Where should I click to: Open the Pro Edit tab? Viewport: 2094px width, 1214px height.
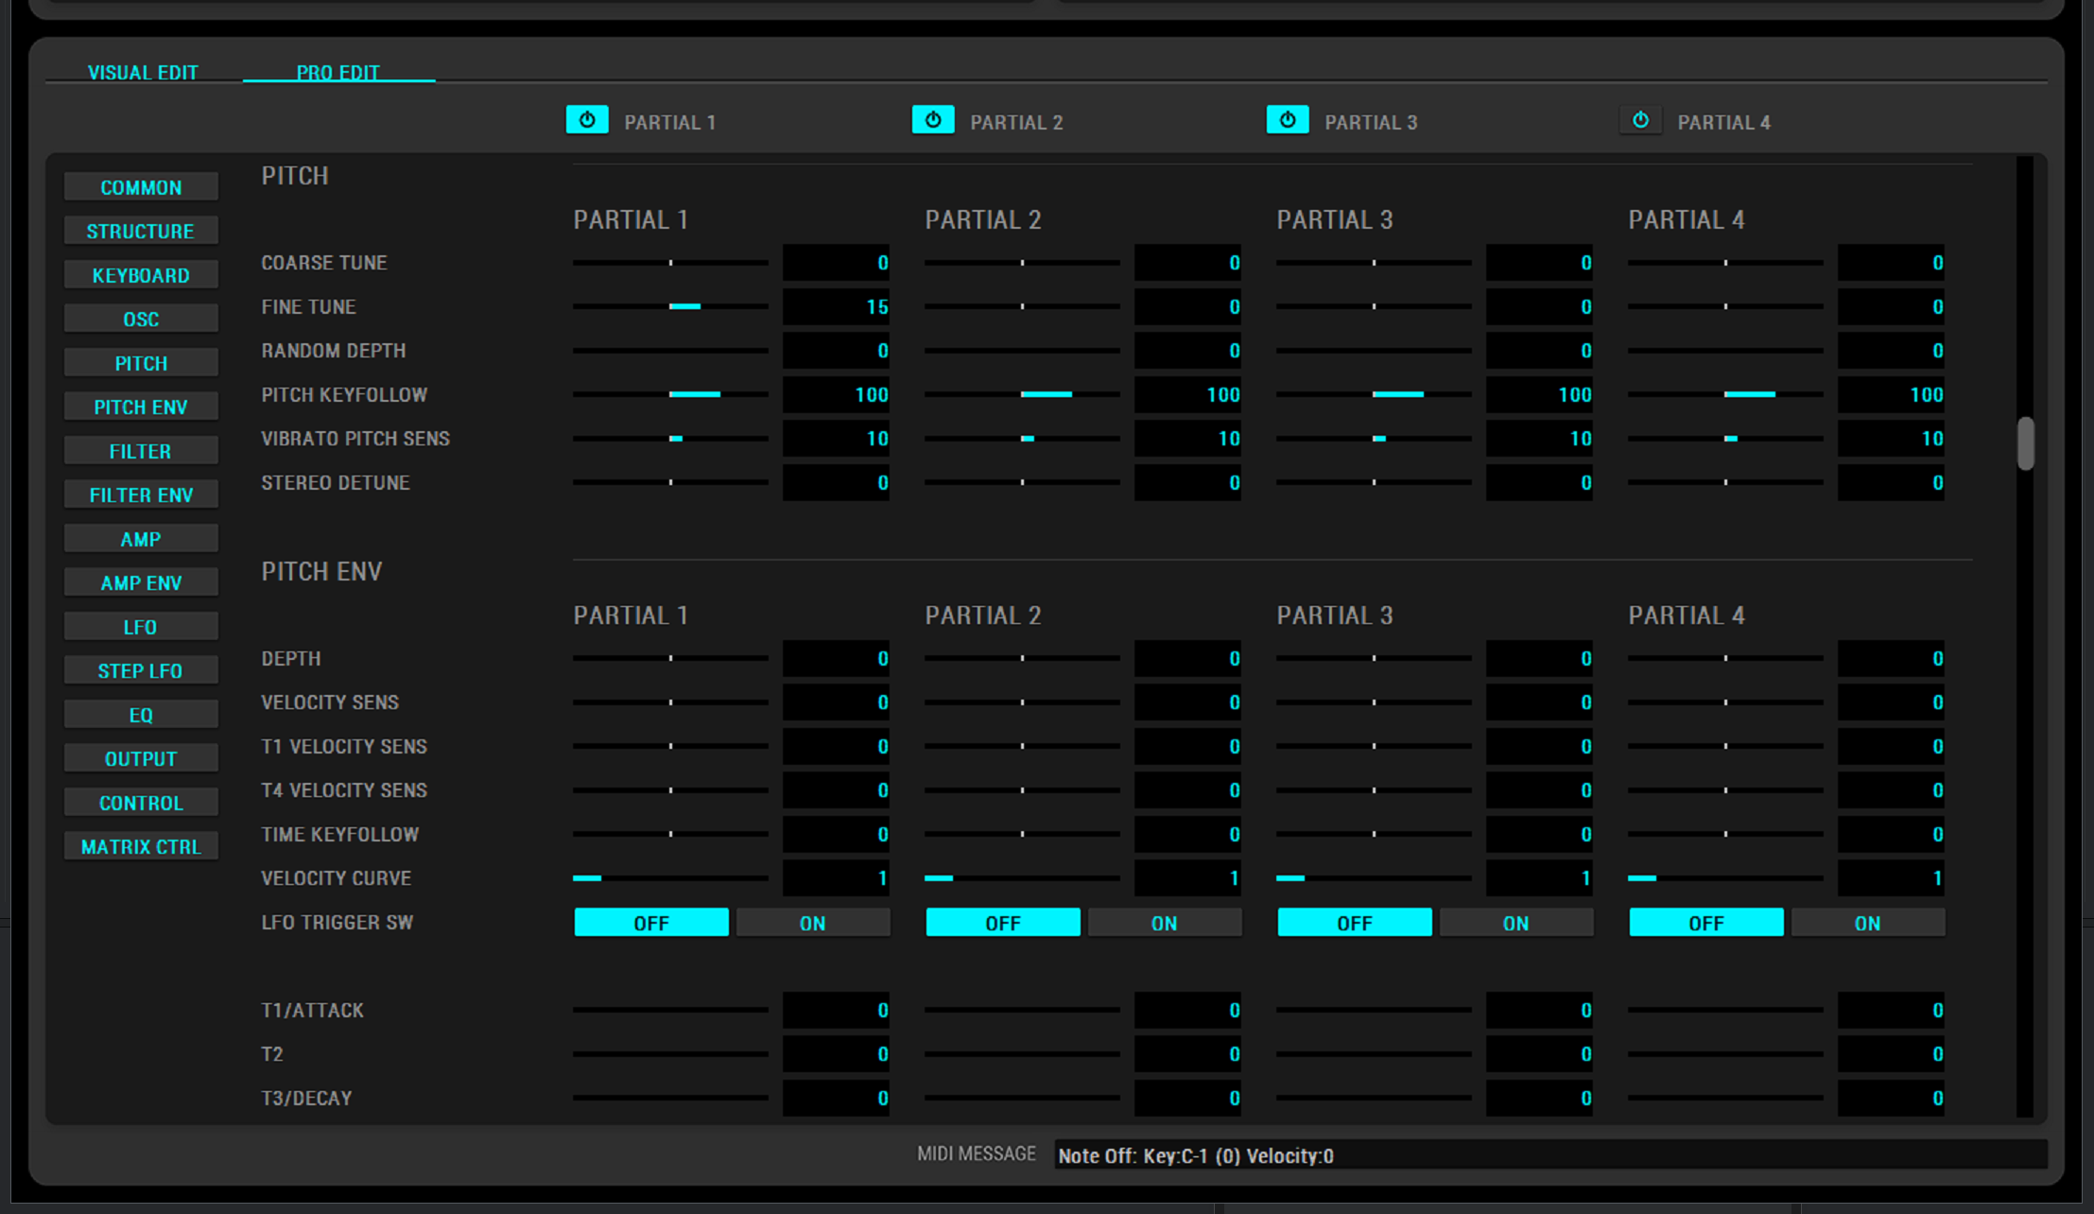[x=337, y=73]
